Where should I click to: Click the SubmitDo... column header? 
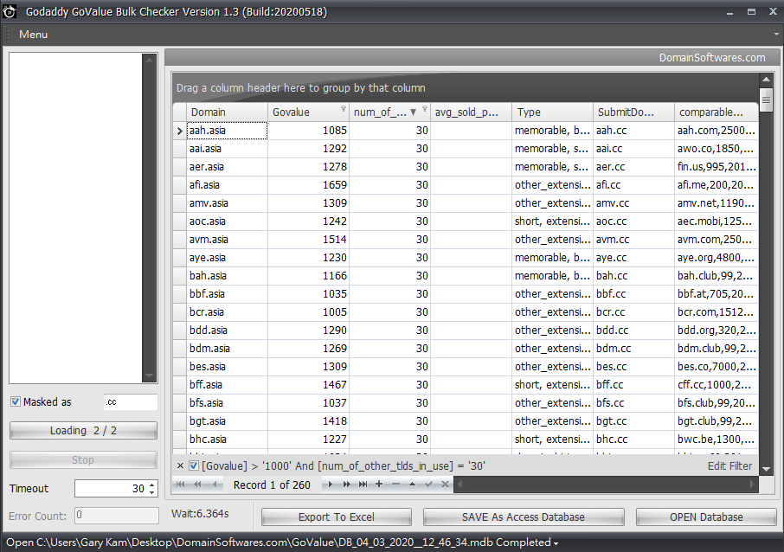click(x=633, y=112)
